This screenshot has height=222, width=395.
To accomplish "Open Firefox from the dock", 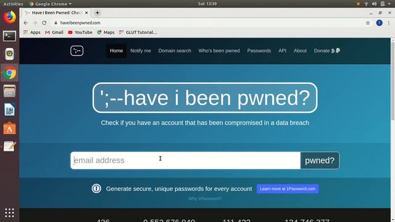I will click(10, 17).
